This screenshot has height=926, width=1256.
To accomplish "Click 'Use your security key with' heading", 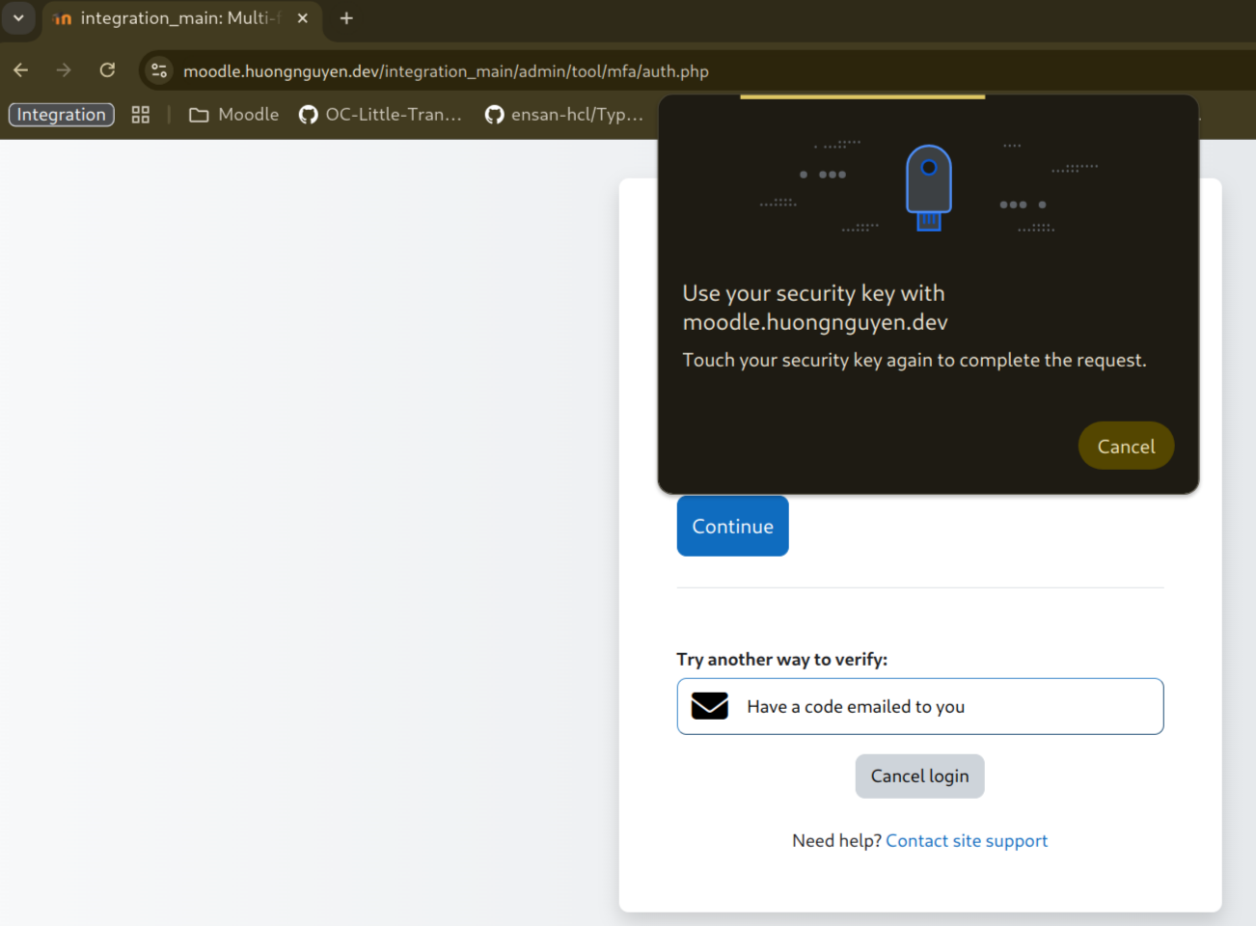I will pyautogui.click(x=815, y=308).
